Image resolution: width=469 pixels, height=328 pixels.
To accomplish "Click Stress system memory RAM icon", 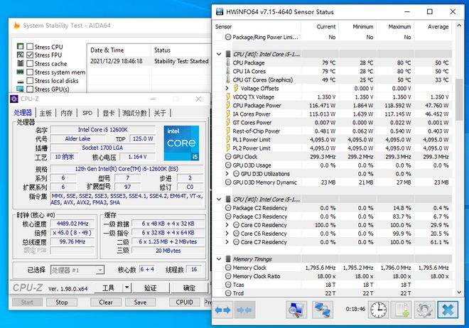I will pyautogui.click(x=20, y=72).
